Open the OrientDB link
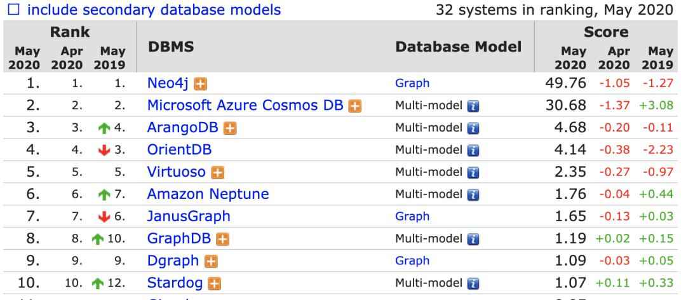 [179, 150]
